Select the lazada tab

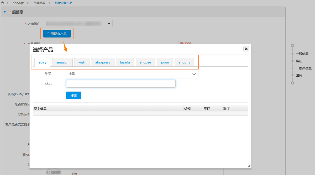coord(125,62)
